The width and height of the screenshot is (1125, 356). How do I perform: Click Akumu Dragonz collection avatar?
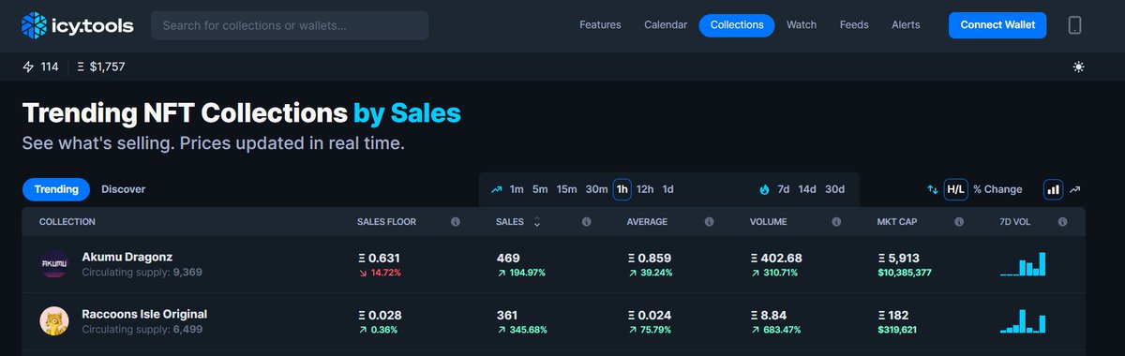53,265
